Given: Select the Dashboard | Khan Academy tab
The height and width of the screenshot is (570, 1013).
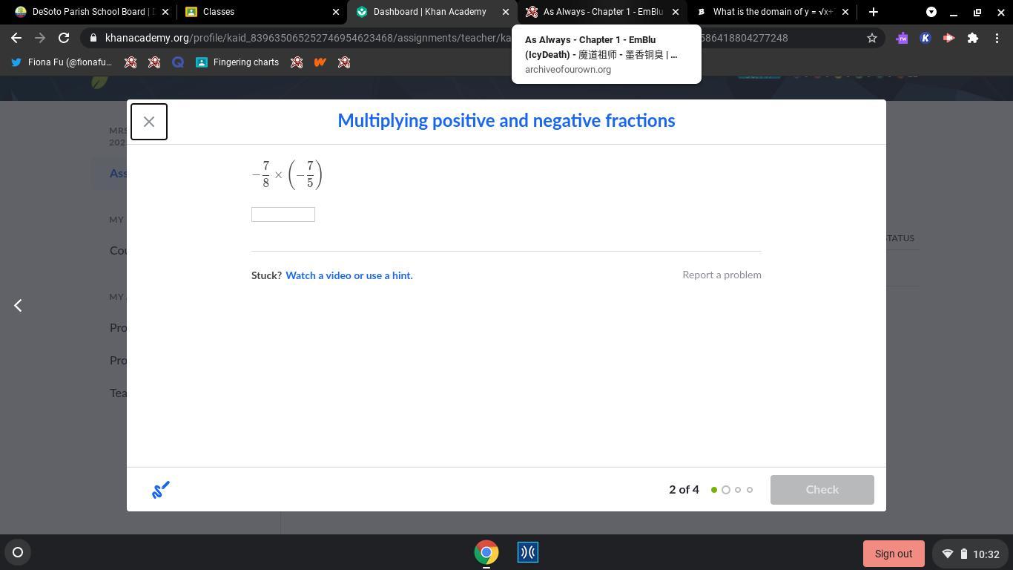Looking at the screenshot, I should coord(432,12).
